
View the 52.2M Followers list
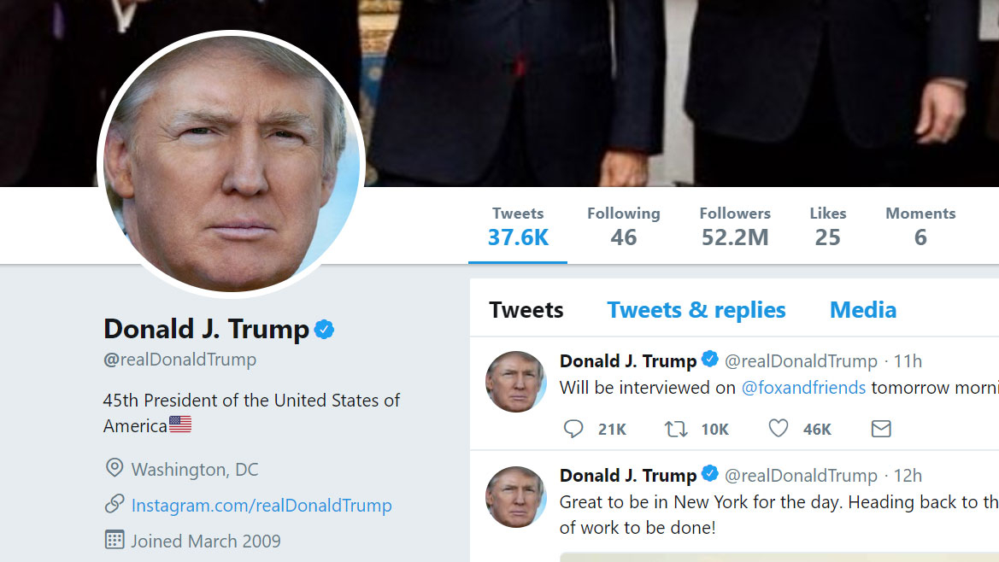point(735,226)
